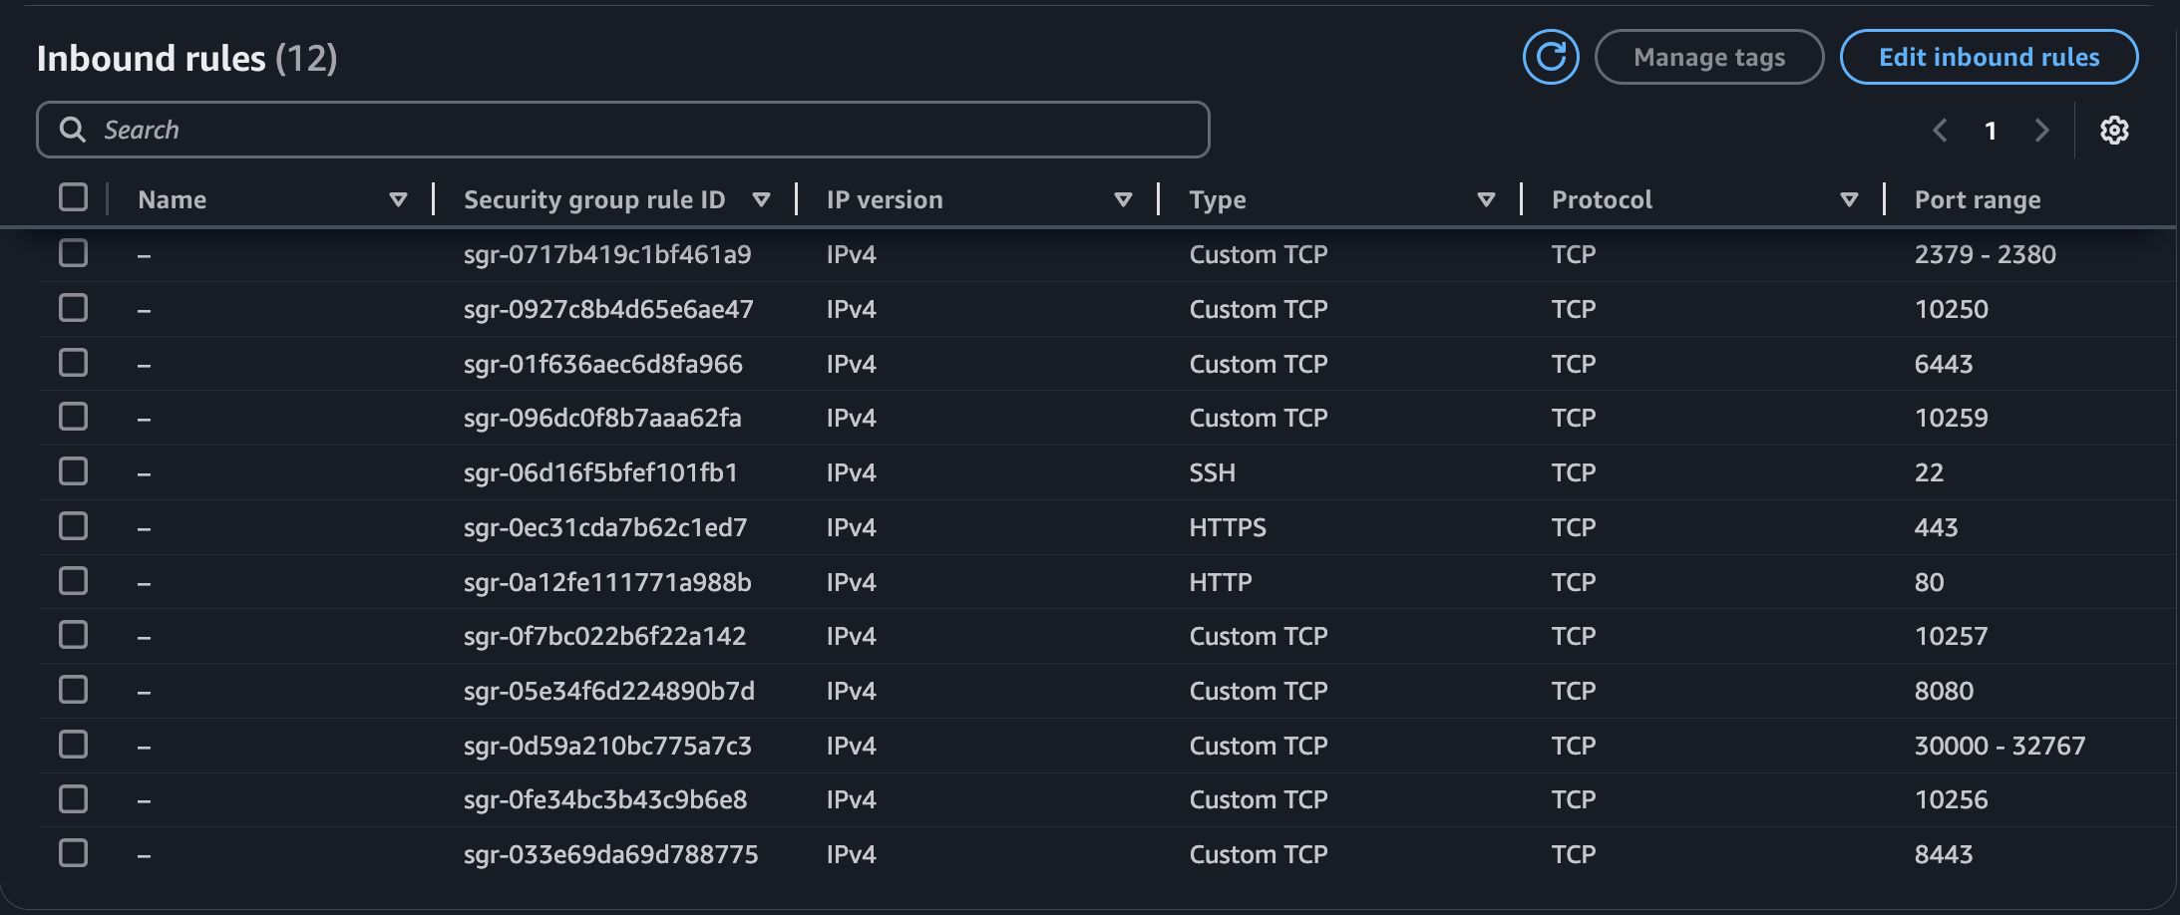2180x915 pixels.
Task: Sort by Name column arrow
Action: (x=398, y=200)
